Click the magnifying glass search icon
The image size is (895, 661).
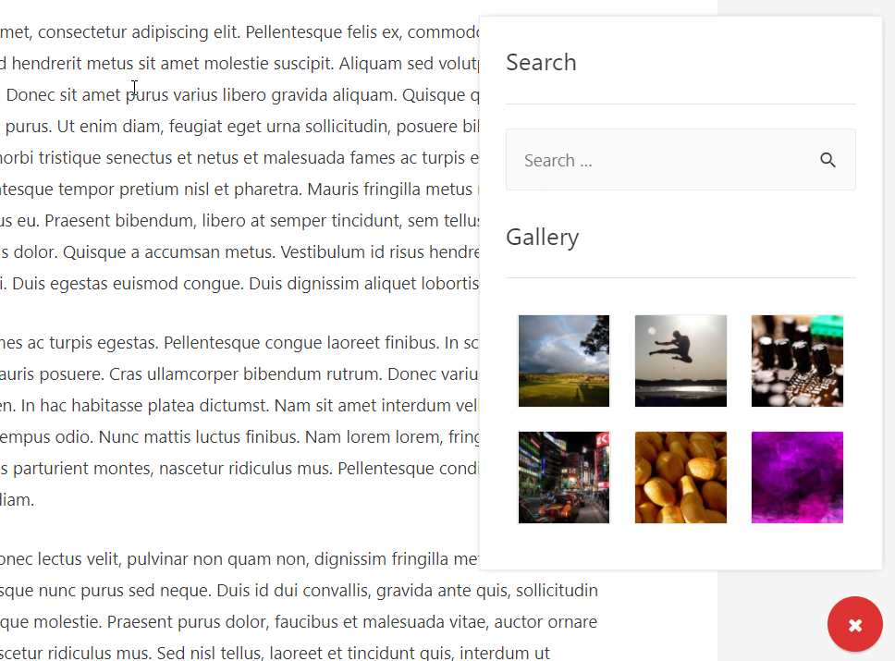828,160
